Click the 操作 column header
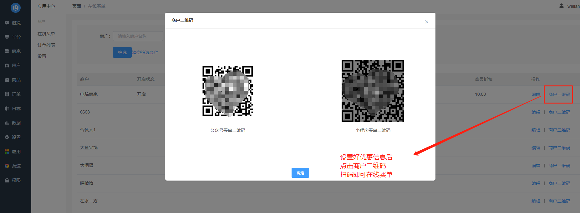The image size is (580, 213). (x=536, y=79)
